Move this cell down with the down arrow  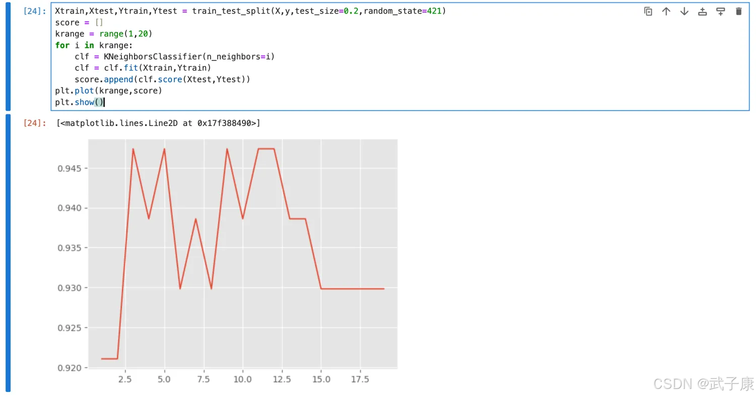[x=684, y=11]
